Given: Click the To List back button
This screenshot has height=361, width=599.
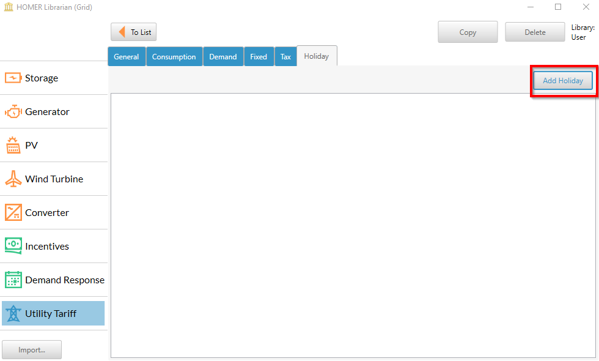Looking at the screenshot, I should coord(134,32).
